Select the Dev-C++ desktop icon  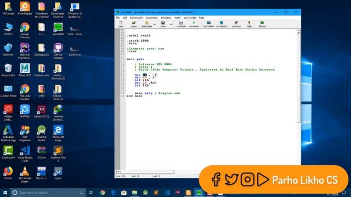[42, 173]
